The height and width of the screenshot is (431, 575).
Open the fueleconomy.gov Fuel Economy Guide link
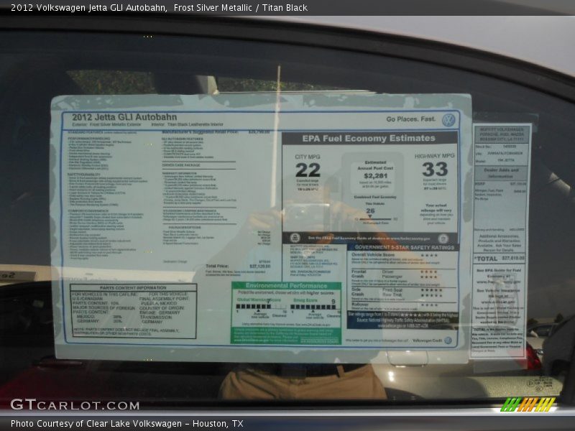point(369,238)
